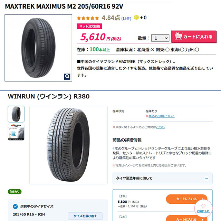This screenshot has width=221, height=221.
Task: Click the MAXTREK tire product image
Action: [x=38, y=48]
